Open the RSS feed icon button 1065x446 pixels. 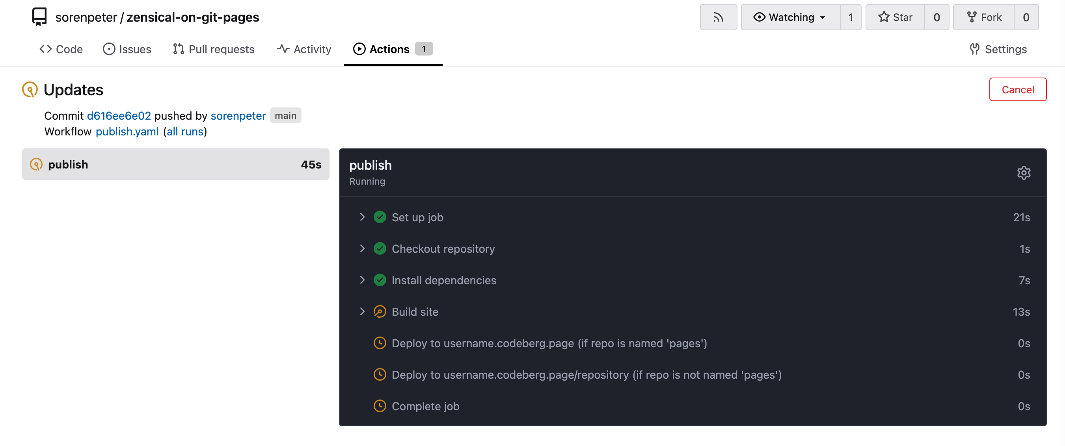718,17
